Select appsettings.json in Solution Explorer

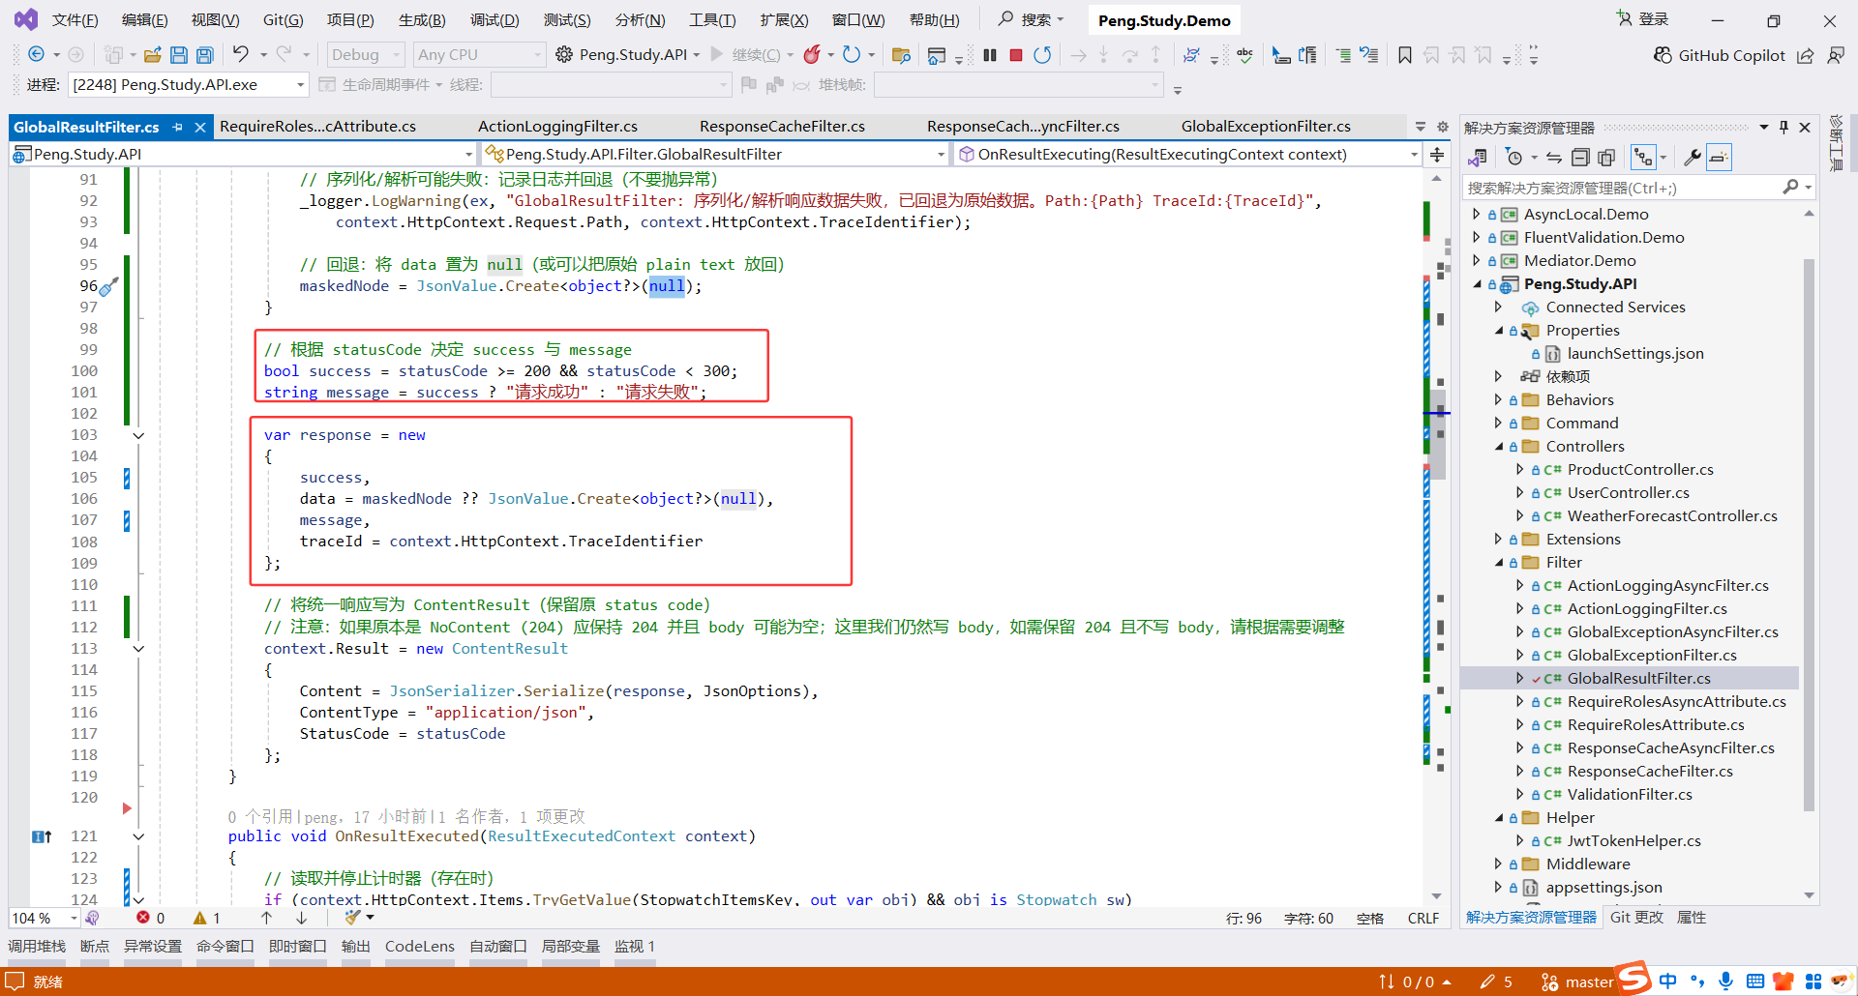coord(1603,888)
